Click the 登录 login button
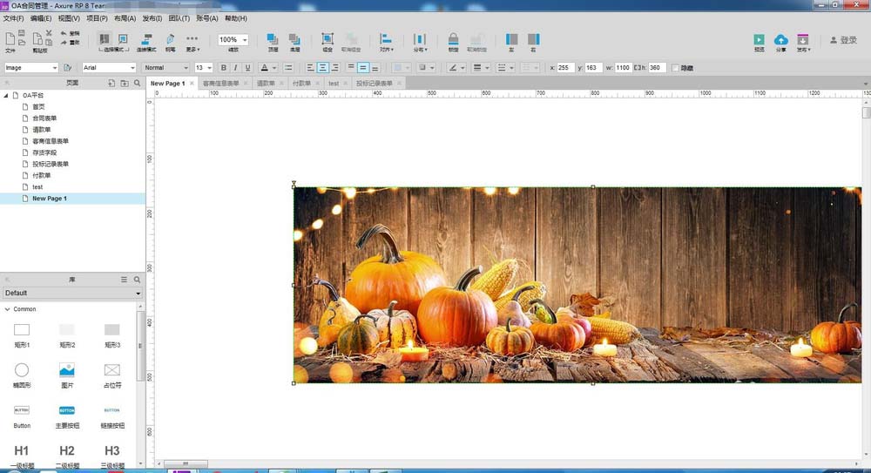 pos(843,40)
